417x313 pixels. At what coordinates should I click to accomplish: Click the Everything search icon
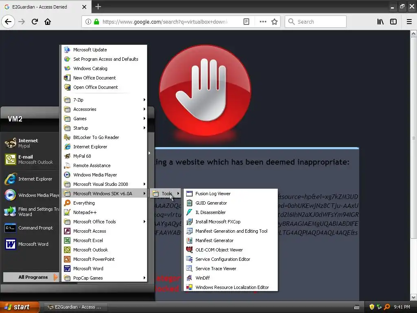pyautogui.click(x=67, y=203)
